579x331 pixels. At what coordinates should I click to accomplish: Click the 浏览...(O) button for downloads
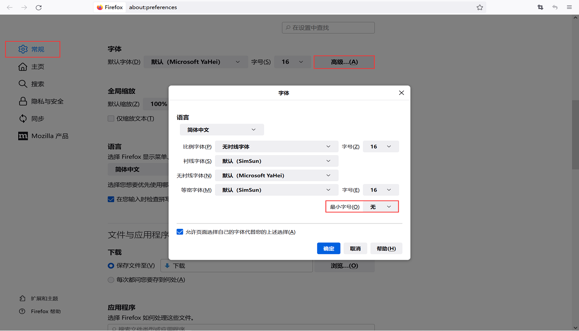345,266
